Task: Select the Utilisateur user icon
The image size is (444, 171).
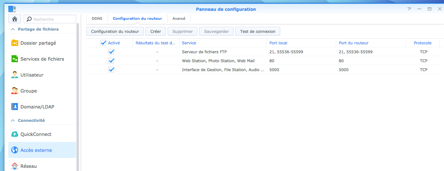Action: coord(15,75)
